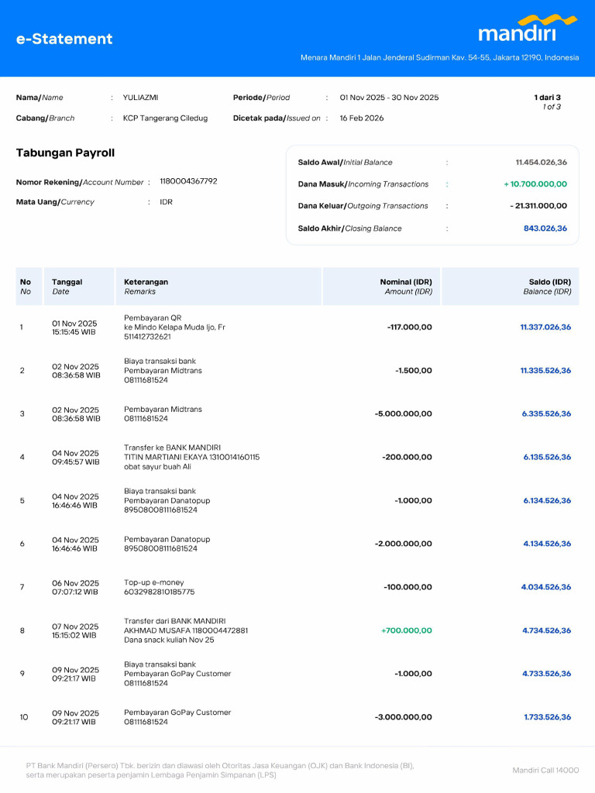Image resolution: width=595 pixels, height=793 pixels.
Task: Select the amount -5.000.000,00
Action: click(403, 414)
